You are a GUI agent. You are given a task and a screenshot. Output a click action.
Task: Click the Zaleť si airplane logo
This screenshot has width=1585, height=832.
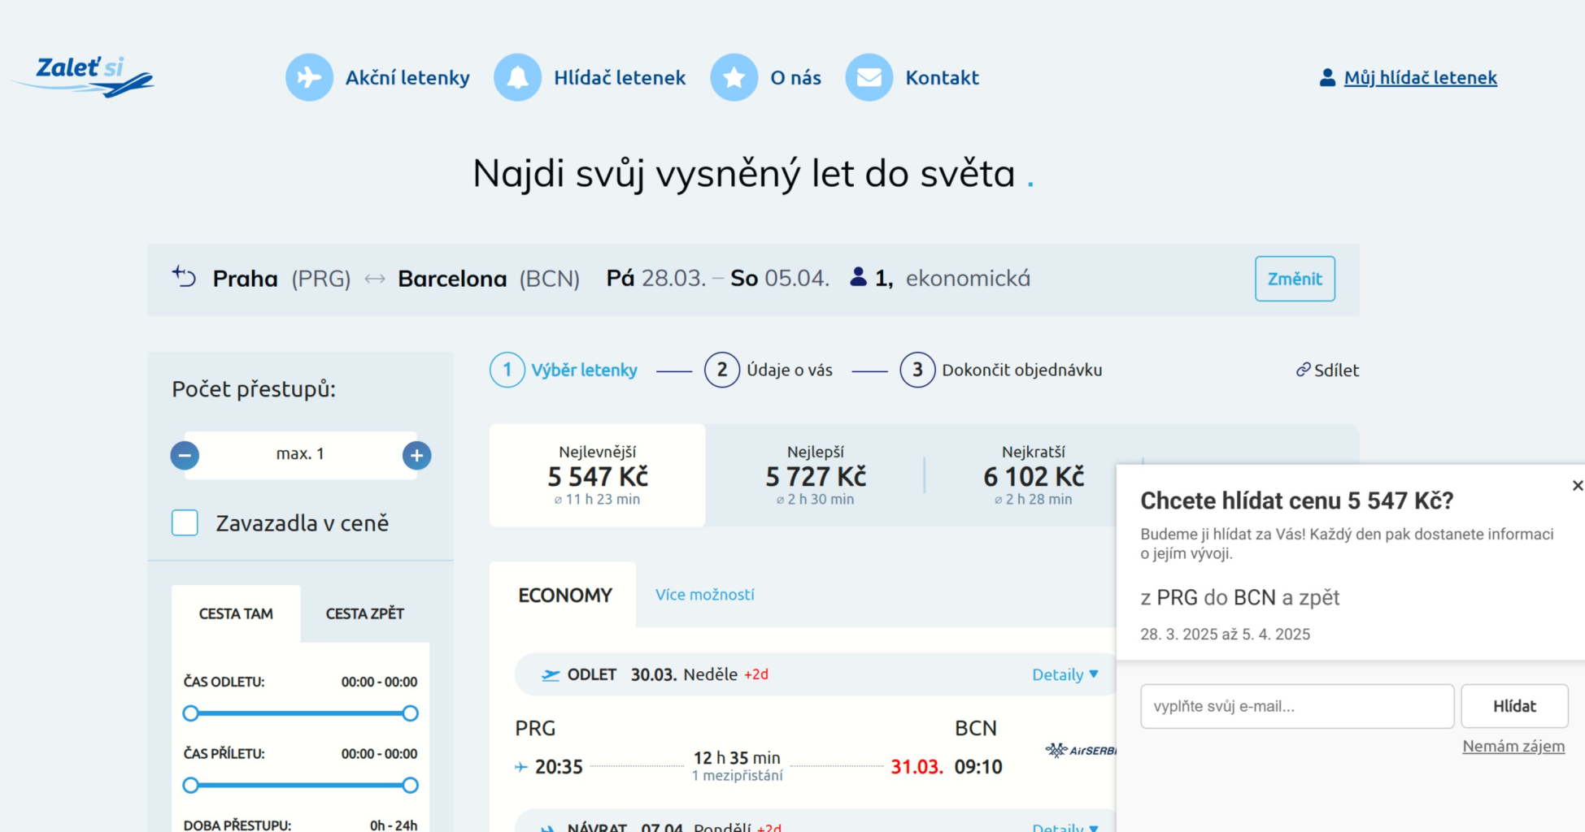[x=84, y=76]
